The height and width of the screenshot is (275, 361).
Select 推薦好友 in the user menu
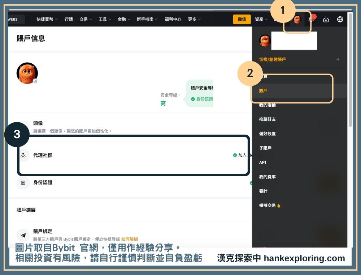point(267,119)
